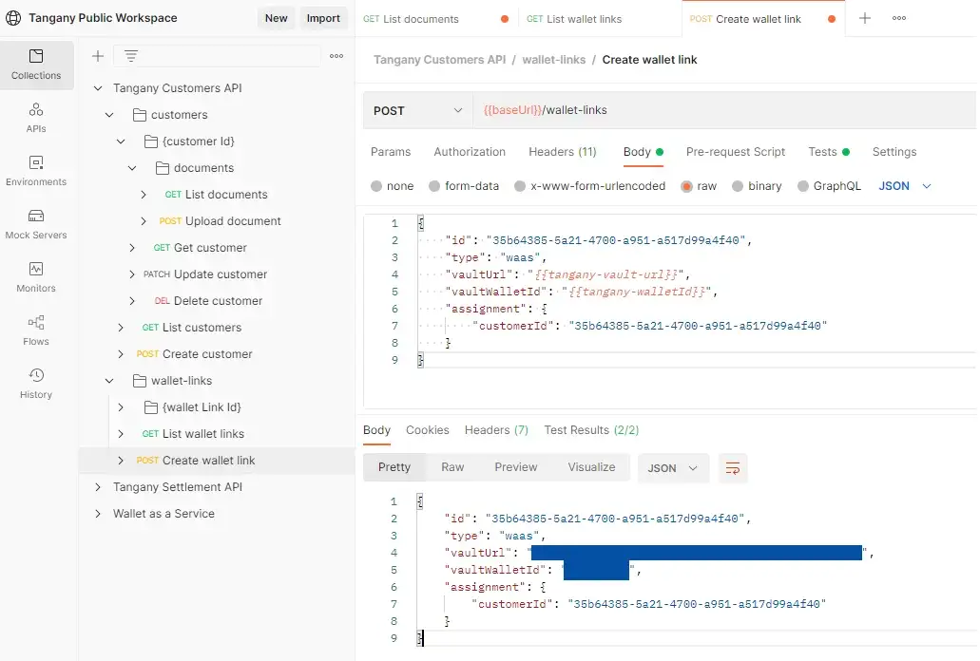Viewport: 980px width, 661px height.
Task: Select the binary body type
Action: 738,186
